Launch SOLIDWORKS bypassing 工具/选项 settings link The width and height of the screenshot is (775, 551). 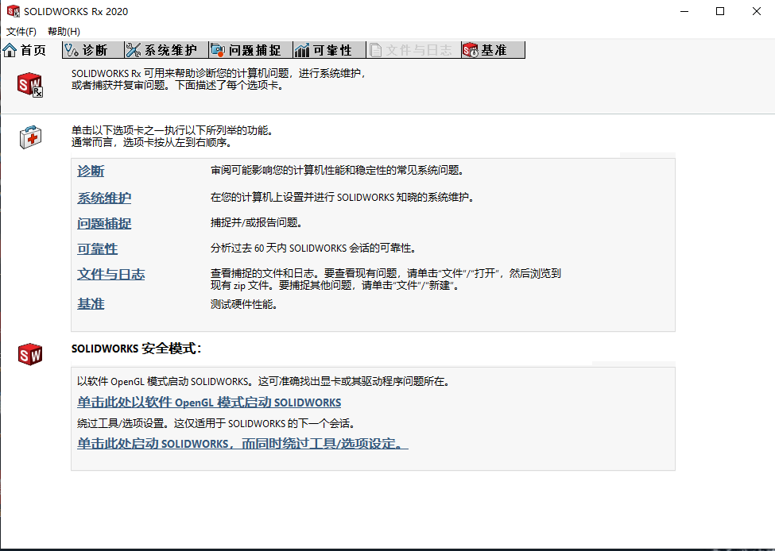(242, 443)
